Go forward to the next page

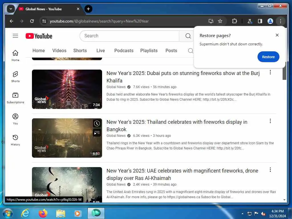coord(22,21)
